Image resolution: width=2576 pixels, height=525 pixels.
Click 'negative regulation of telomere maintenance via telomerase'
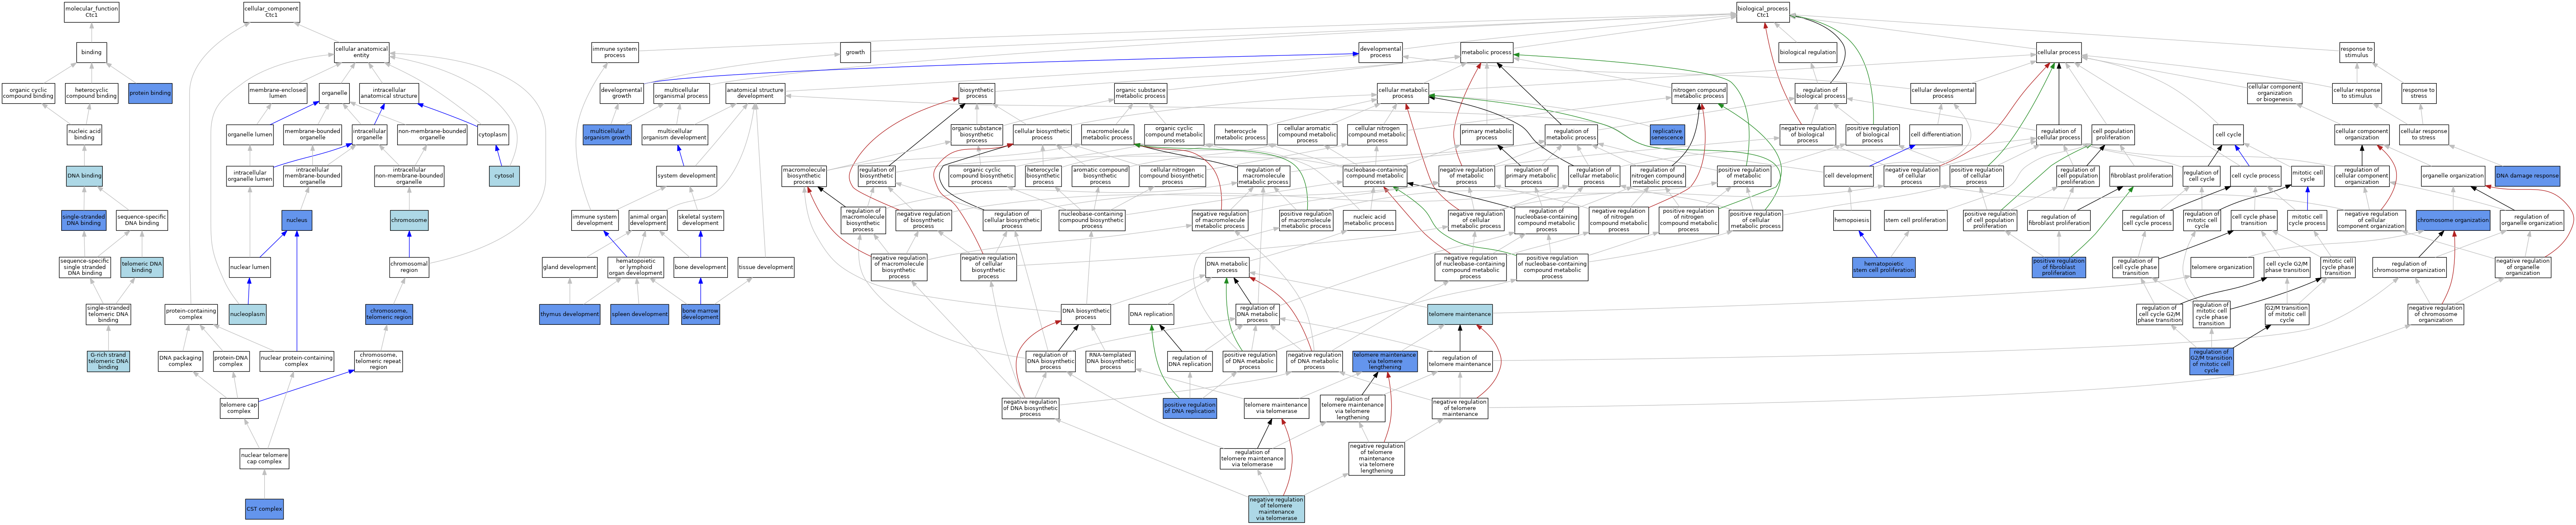tap(1276, 509)
